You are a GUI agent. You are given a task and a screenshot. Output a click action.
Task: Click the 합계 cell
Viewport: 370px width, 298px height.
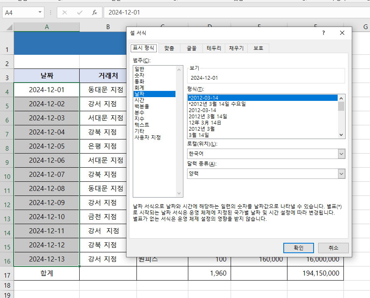[47, 274]
